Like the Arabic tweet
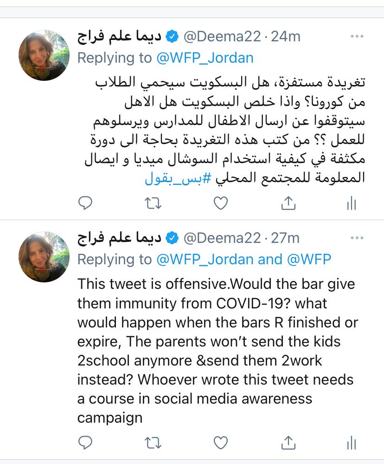 click(x=221, y=203)
